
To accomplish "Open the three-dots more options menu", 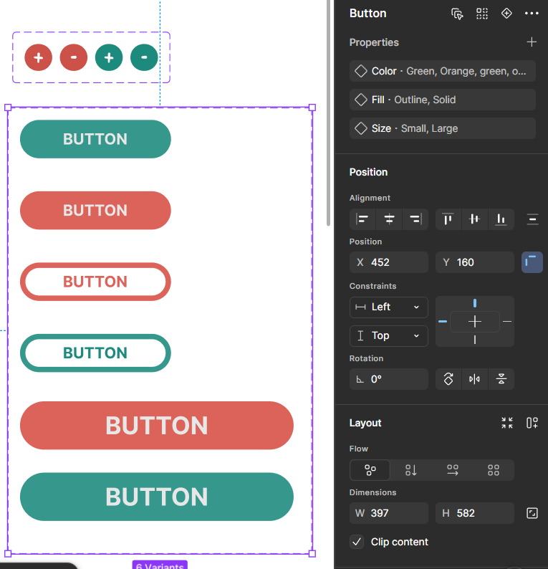I will click(x=532, y=14).
